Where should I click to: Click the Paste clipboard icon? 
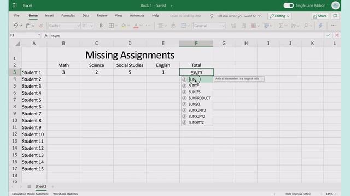tap(28, 26)
